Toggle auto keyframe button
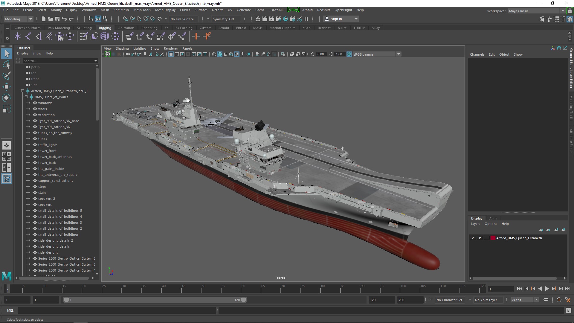The image size is (574, 323). [559, 300]
